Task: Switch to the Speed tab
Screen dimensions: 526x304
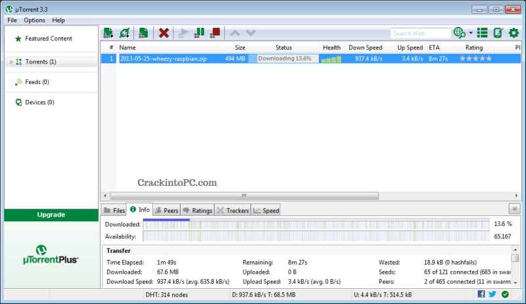Action: click(x=266, y=210)
